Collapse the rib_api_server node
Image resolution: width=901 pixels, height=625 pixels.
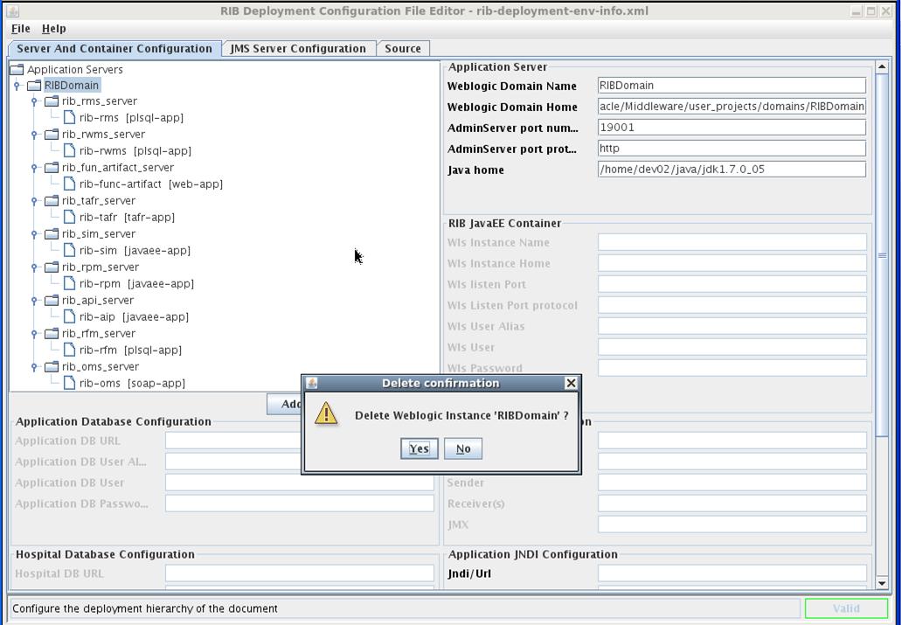tap(34, 301)
